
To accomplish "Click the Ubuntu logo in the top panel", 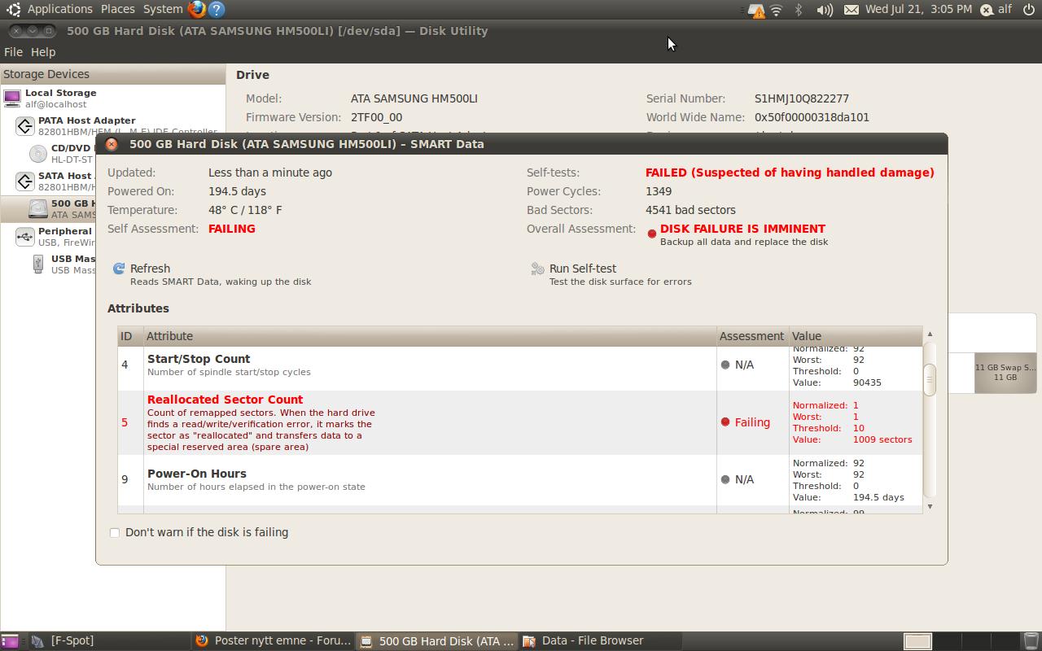I will click(x=12, y=9).
